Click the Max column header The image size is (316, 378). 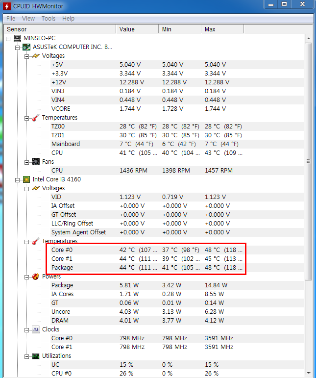point(222,29)
